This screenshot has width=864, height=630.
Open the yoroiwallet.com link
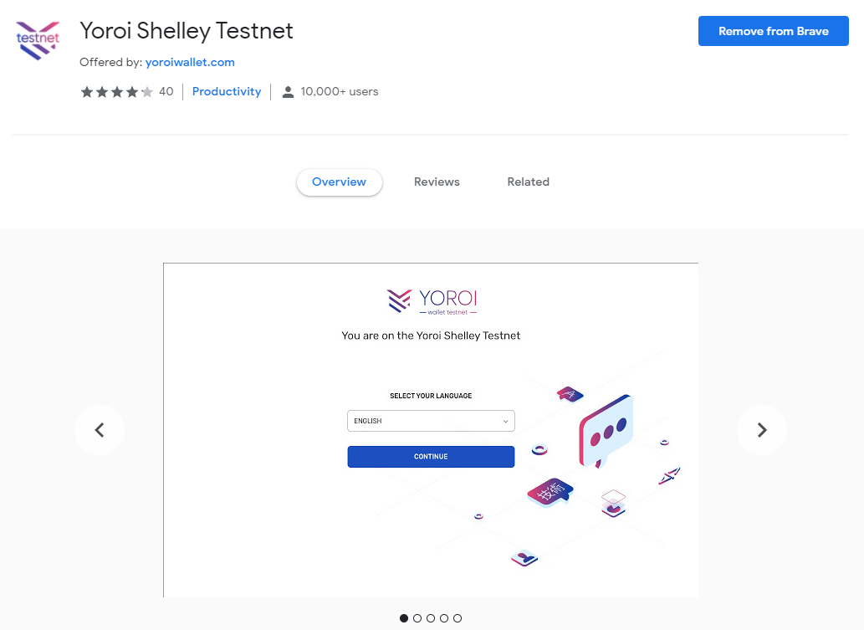190,62
